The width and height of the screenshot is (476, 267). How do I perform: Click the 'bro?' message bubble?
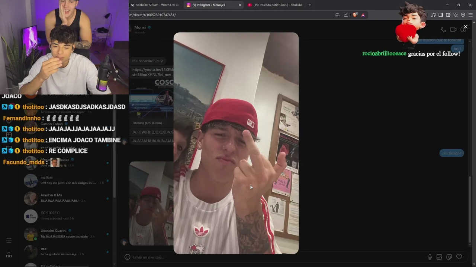(x=457, y=49)
